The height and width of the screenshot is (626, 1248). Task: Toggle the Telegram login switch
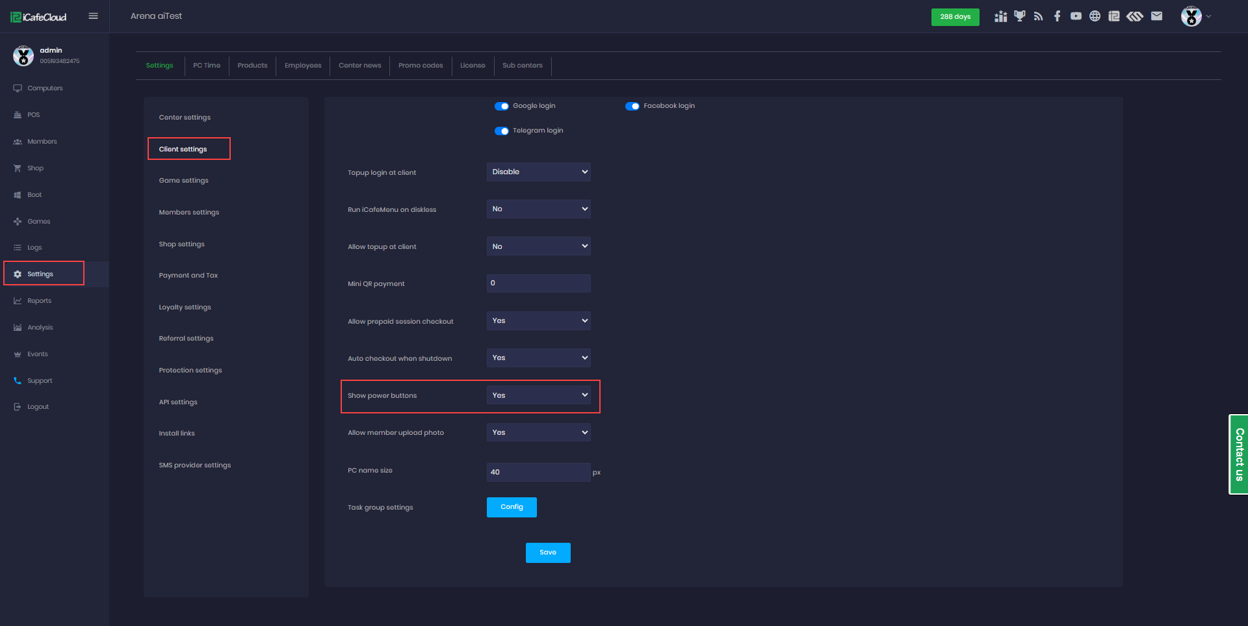(501, 131)
